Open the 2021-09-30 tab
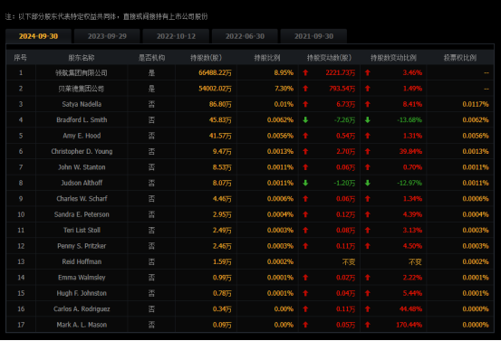Image resolution: width=501 pixels, height=341 pixels. coord(313,36)
